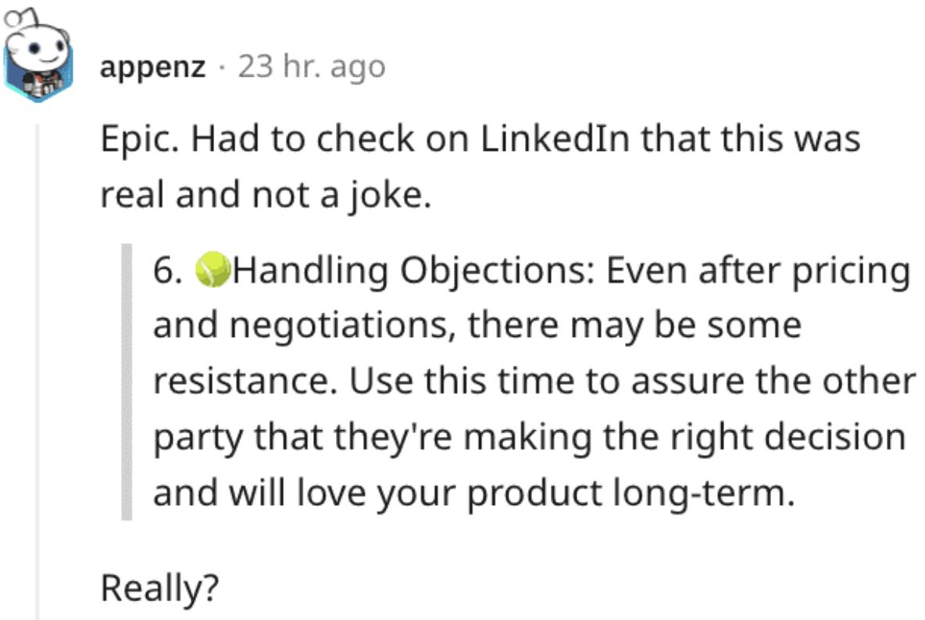Click the gray quote block bar
Viewport: 925px width, 620px height.
(127, 381)
